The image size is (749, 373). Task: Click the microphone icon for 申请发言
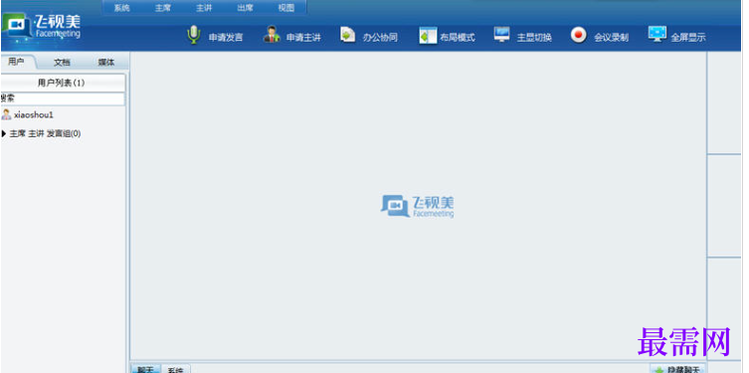coord(193,35)
